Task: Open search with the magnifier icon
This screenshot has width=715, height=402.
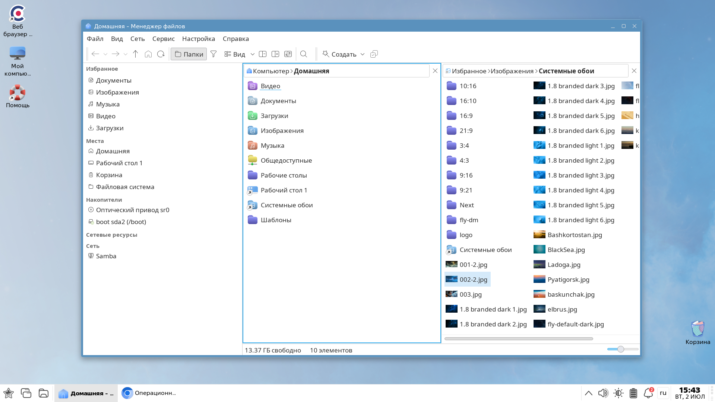Action: 304,54
